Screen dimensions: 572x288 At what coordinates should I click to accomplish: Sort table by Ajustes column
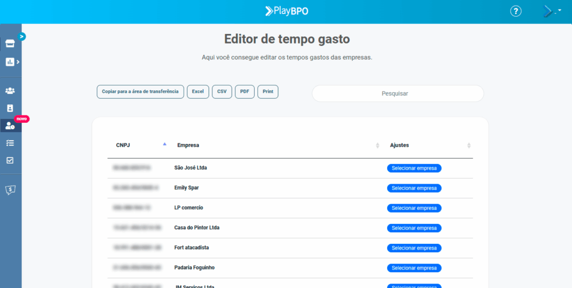[427, 145]
